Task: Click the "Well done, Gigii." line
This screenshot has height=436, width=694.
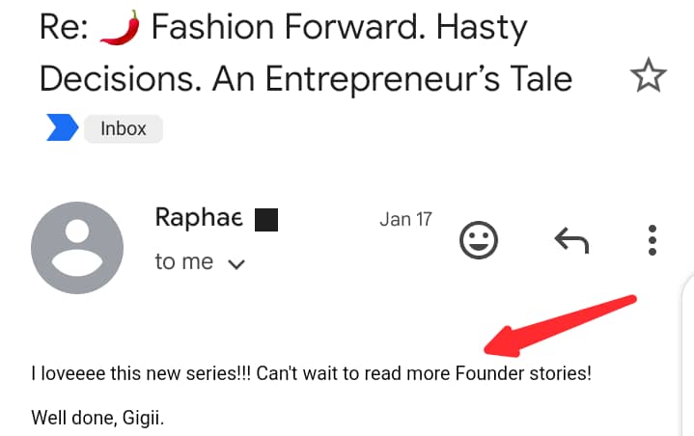Action: click(x=97, y=418)
